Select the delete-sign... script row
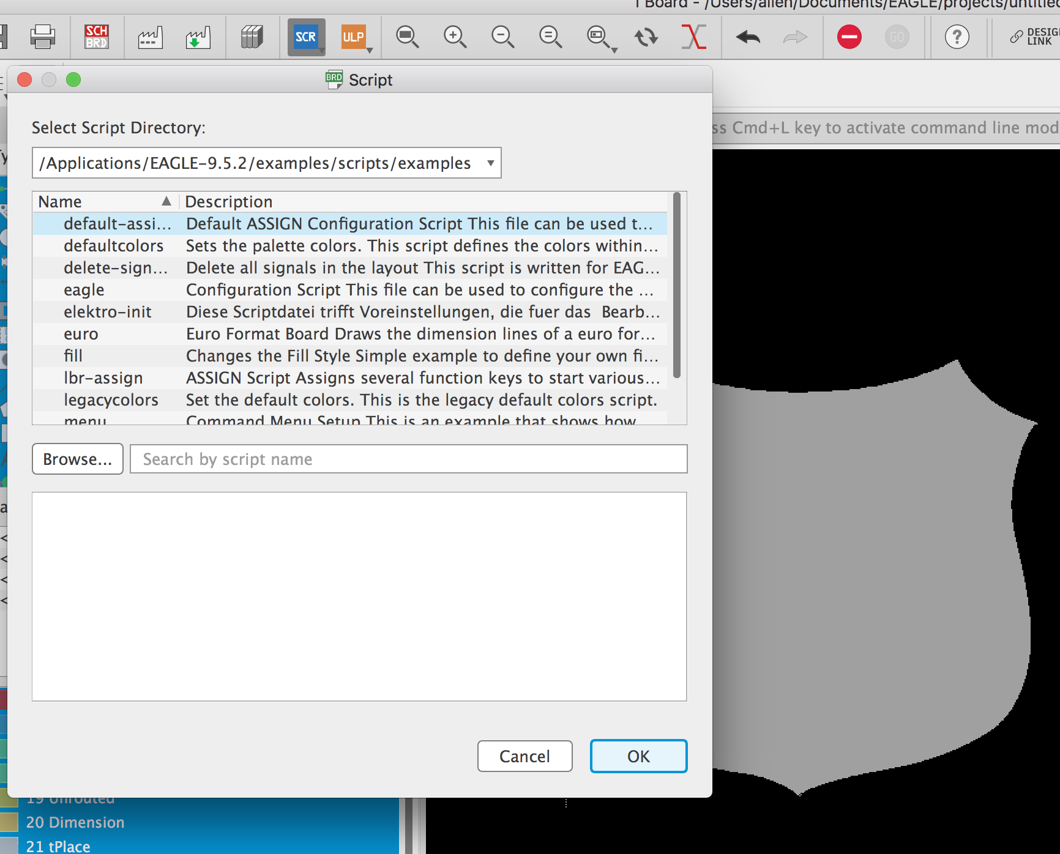 click(x=350, y=267)
